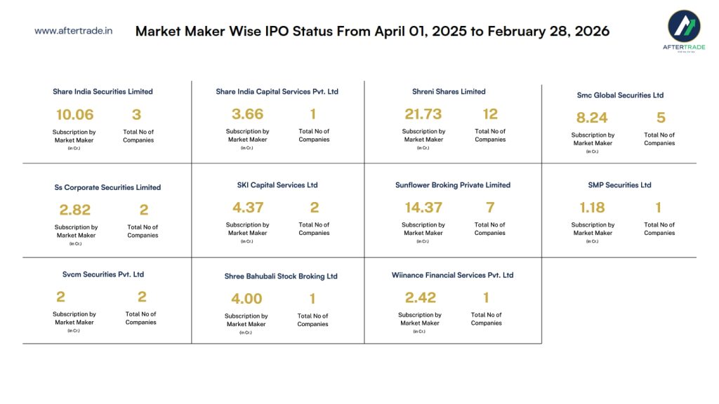Image resolution: width=719 pixels, height=404 pixels.
Task: Click the Market Maker Wise IPO Status title
Action: click(372, 32)
